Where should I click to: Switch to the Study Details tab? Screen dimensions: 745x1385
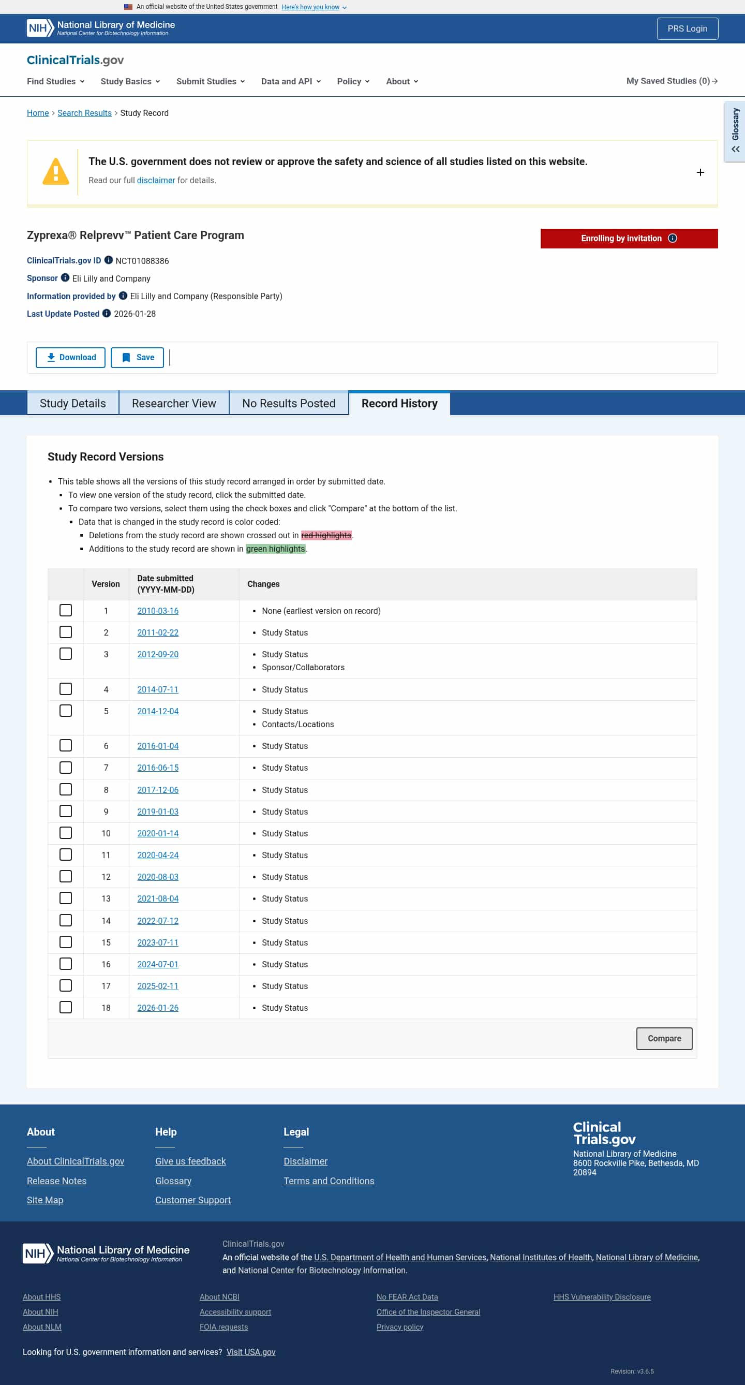(73, 403)
